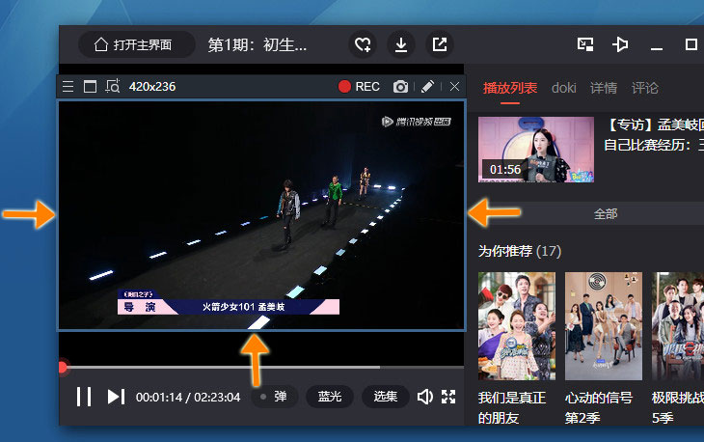
Task: Enter fullscreen using the expand icon
Action: coord(448,397)
